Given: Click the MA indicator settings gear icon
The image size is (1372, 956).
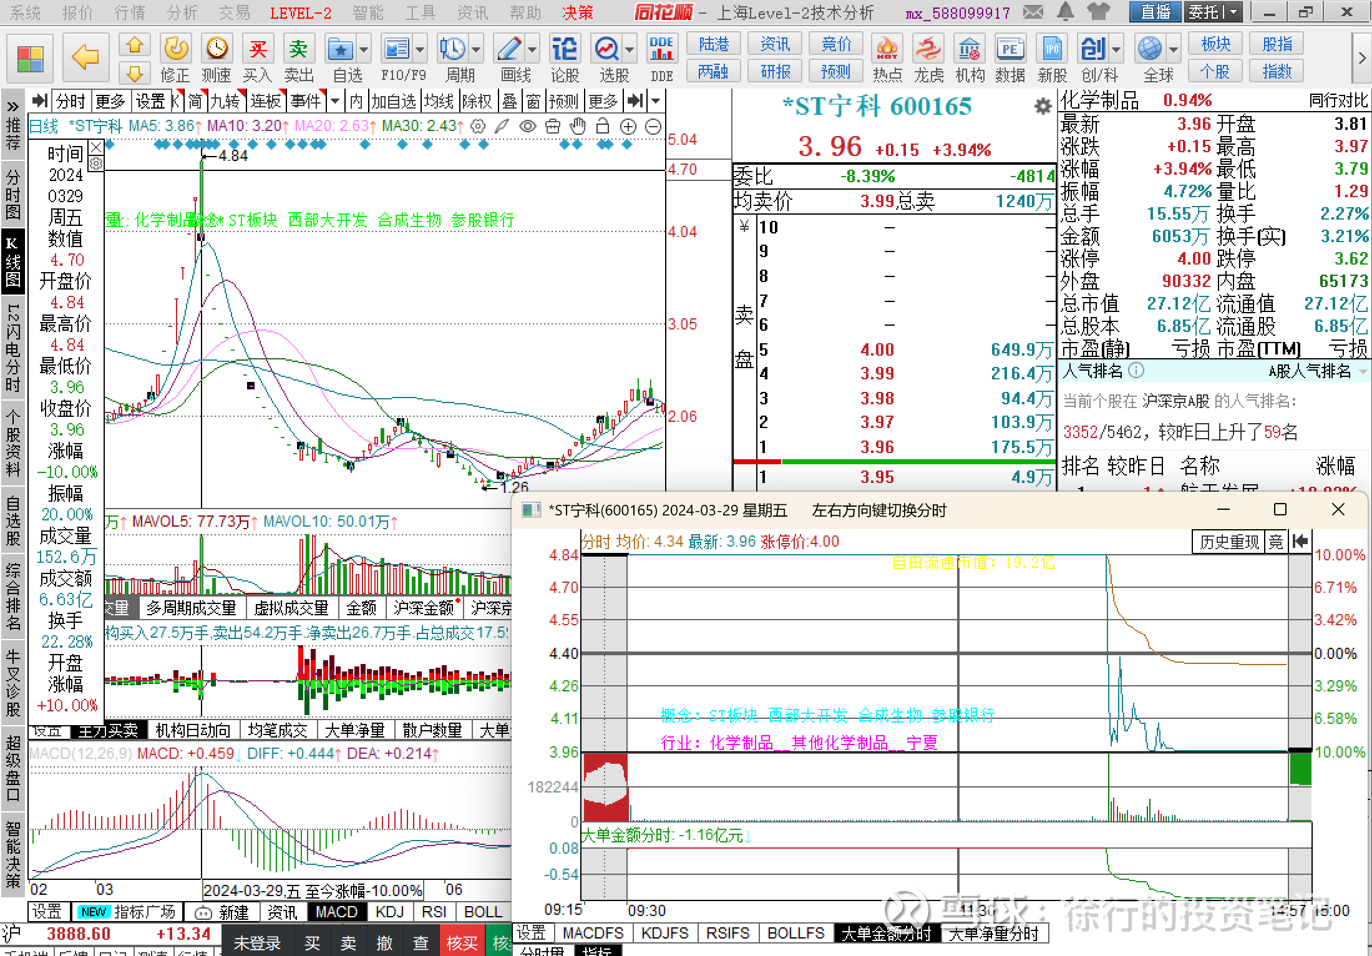Looking at the screenshot, I should tap(478, 127).
